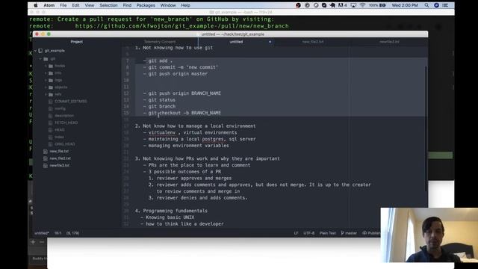
Task: Switch to the untitled tab
Action: [x=236, y=42]
